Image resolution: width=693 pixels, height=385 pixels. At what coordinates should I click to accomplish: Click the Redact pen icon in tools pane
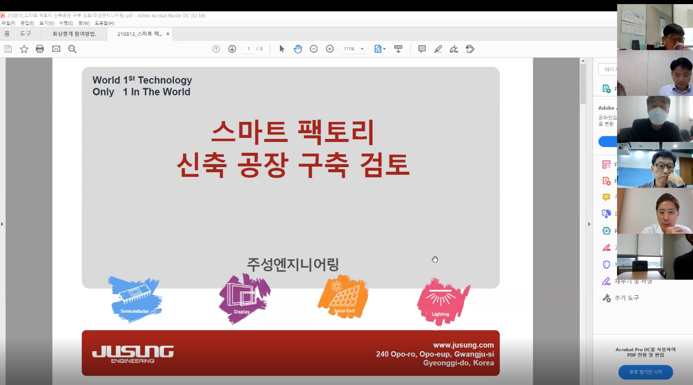click(x=606, y=247)
